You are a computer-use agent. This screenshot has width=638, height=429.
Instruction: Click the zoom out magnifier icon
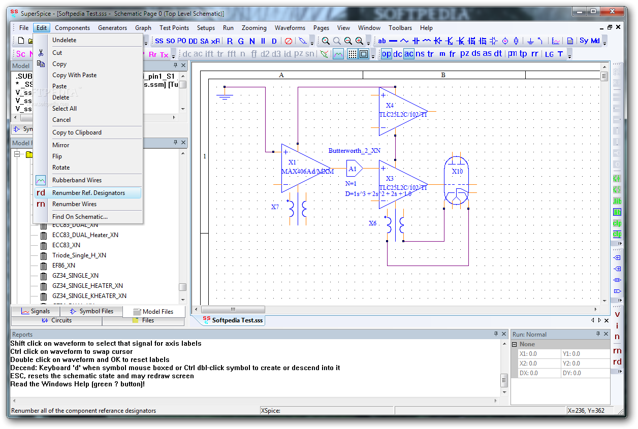348,41
